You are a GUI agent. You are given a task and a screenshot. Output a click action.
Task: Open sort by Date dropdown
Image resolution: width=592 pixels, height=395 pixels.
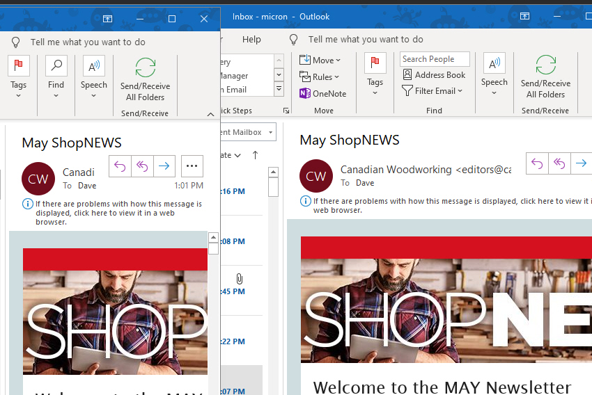tap(231, 155)
